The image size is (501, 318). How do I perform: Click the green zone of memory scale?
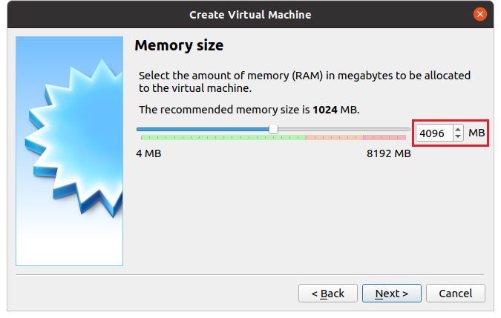pyautogui.click(x=223, y=138)
